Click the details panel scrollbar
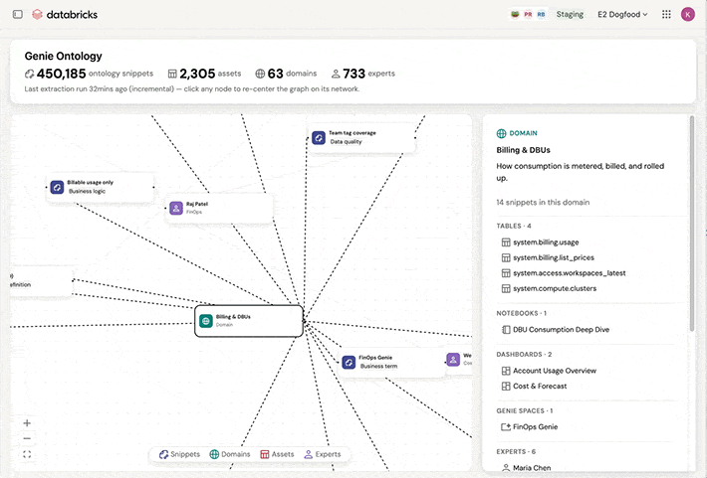 point(692,224)
